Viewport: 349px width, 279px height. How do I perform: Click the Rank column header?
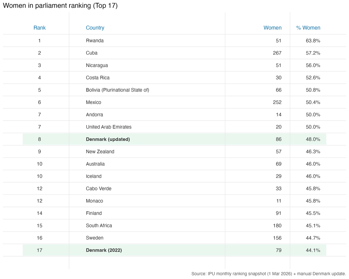40,28
